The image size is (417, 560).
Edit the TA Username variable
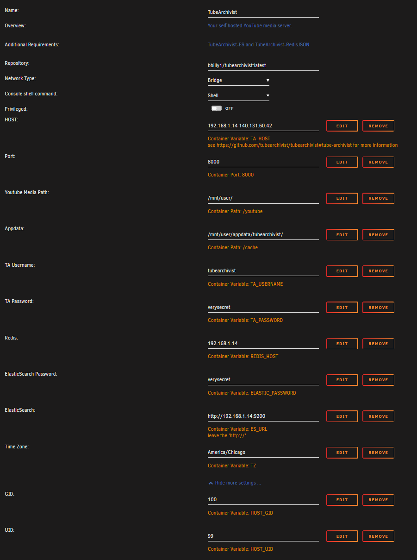342,271
